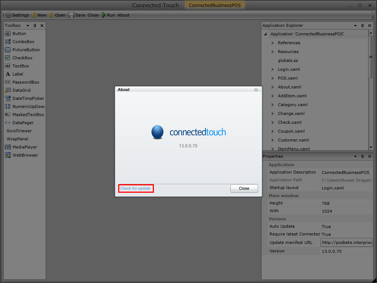Select globals.ss in Application Explorer
Screen dimensions: 377x283
(288, 60)
